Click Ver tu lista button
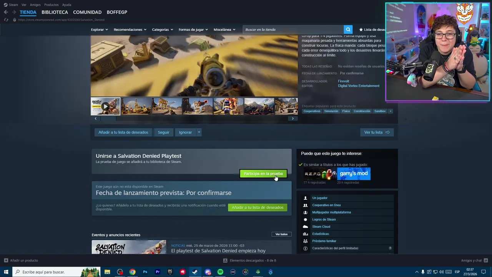The image size is (492, 277). click(377, 132)
